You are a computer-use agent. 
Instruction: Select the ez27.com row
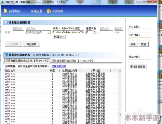61,122
